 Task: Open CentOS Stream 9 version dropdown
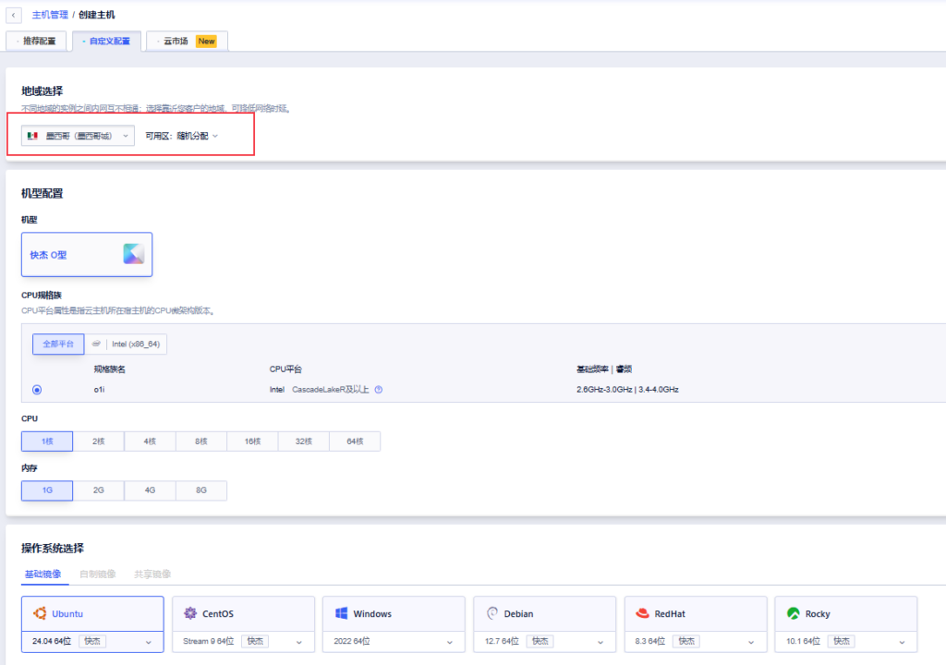[x=243, y=642]
